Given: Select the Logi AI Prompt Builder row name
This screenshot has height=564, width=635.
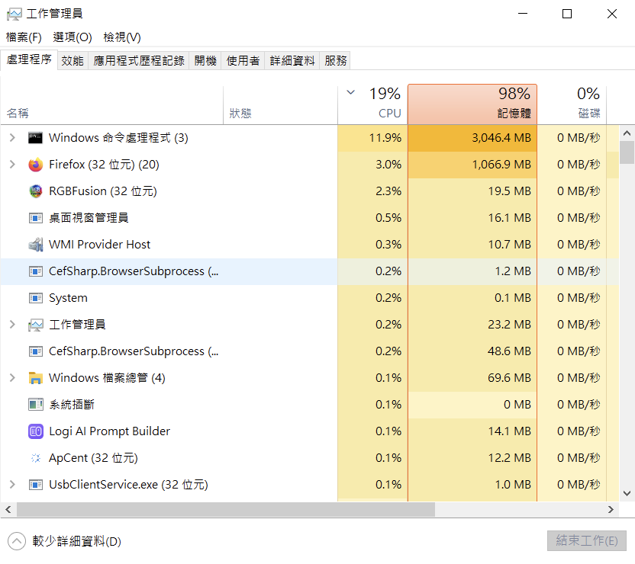Looking at the screenshot, I should pyautogui.click(x=109, y=431).
